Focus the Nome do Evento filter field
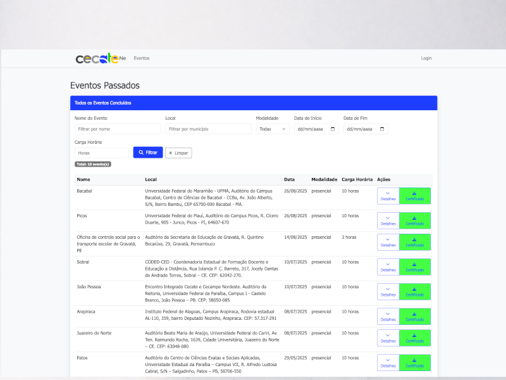This screenshot has height=380, width=506. point(117,129)
